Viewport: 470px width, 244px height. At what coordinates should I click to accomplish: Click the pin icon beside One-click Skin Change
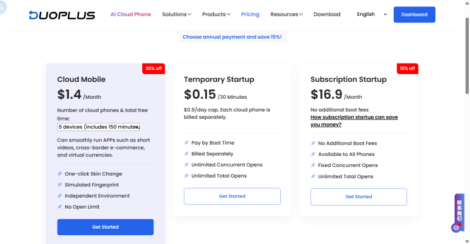(x=60, y=174)
